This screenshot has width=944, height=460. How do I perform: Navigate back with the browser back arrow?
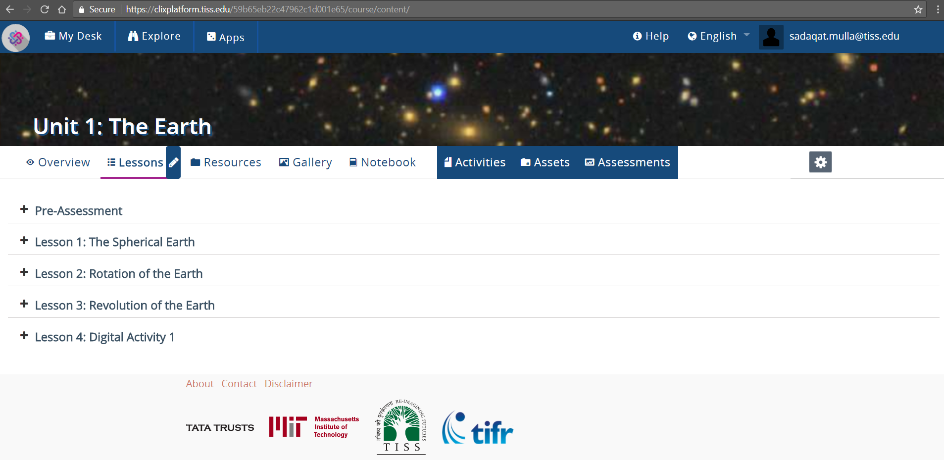[10, 9]
